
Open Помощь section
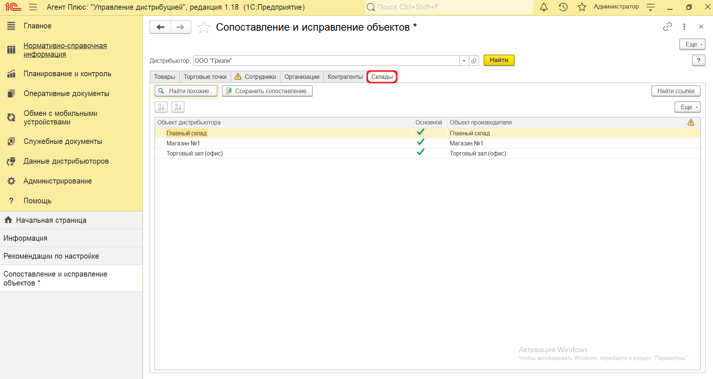click(x=37, y=201)
